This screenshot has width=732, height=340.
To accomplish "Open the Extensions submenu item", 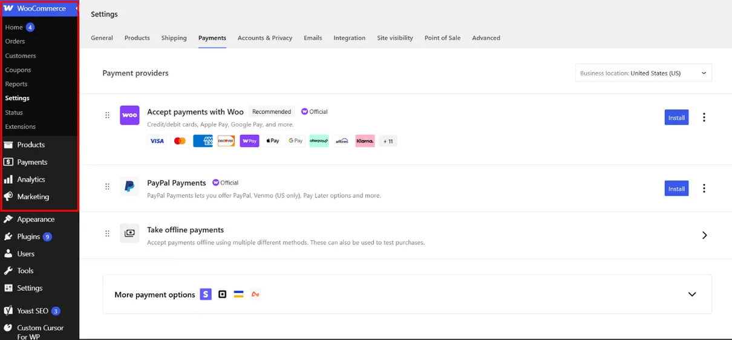I will click(21, 126).
